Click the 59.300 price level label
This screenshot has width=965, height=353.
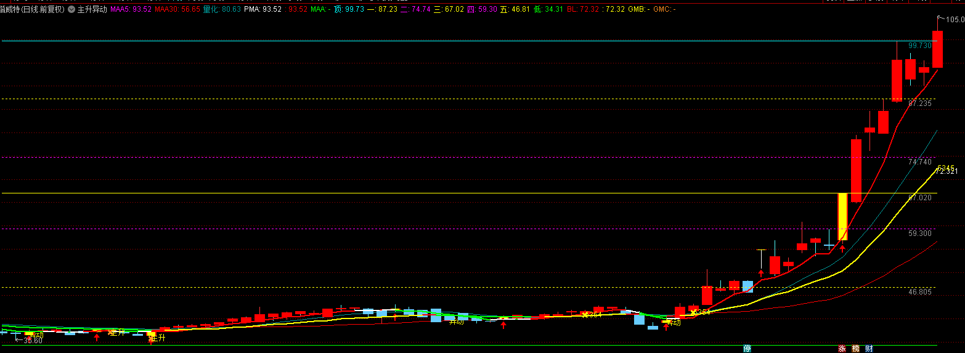(x=919, y=233)
